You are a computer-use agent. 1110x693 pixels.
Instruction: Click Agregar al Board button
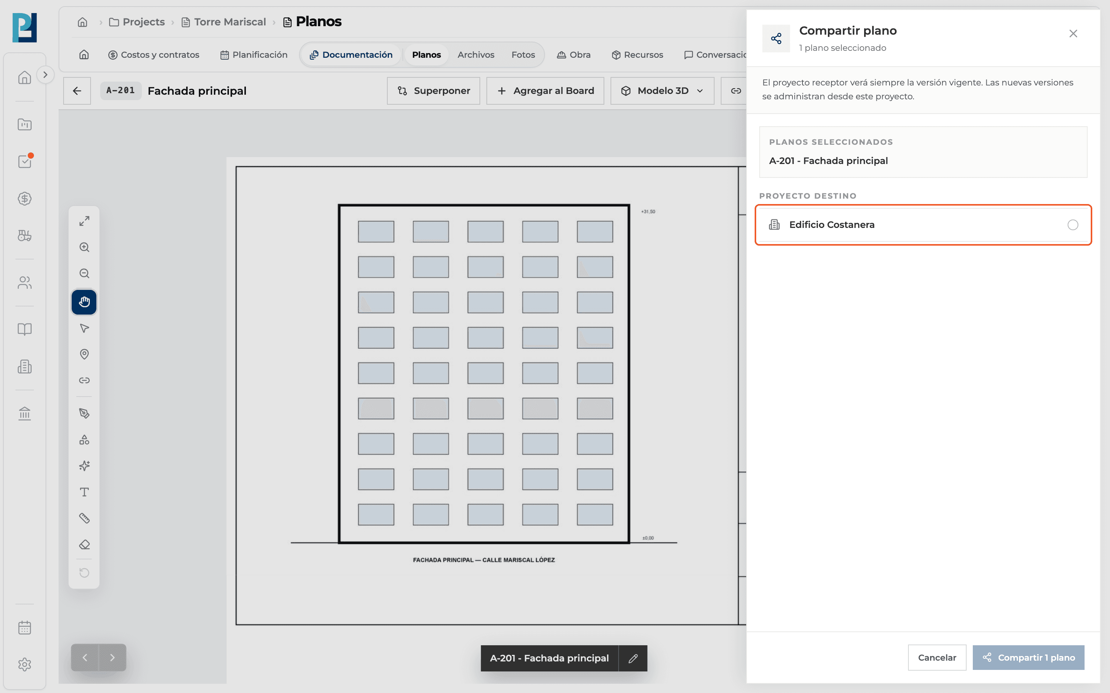(545, 91)
